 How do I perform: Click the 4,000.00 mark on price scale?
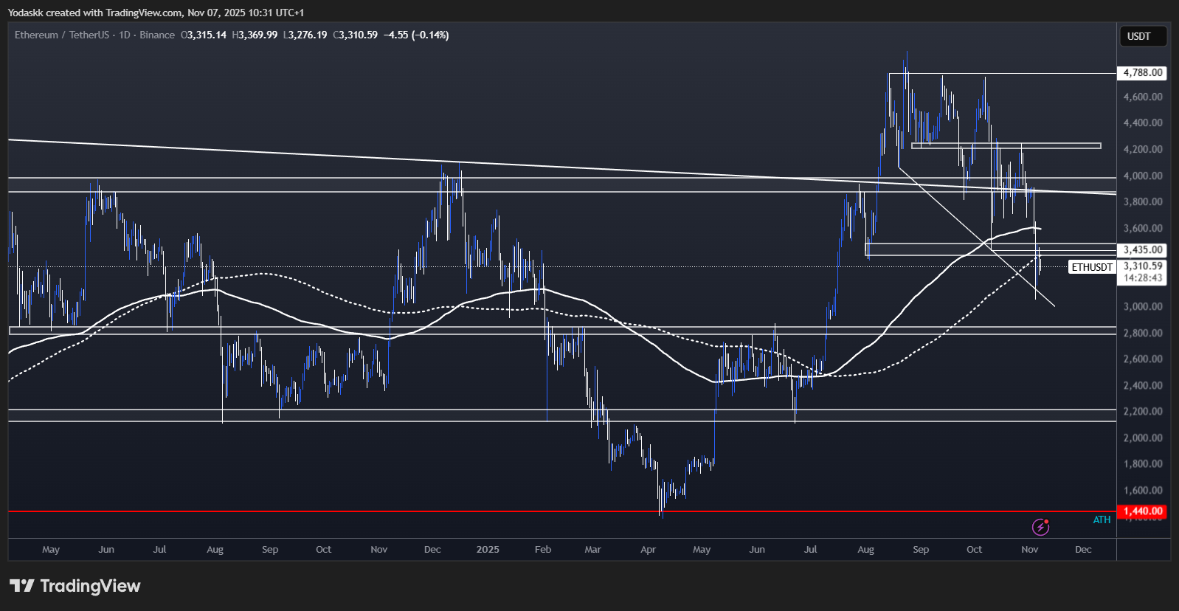pos(1142,176)
